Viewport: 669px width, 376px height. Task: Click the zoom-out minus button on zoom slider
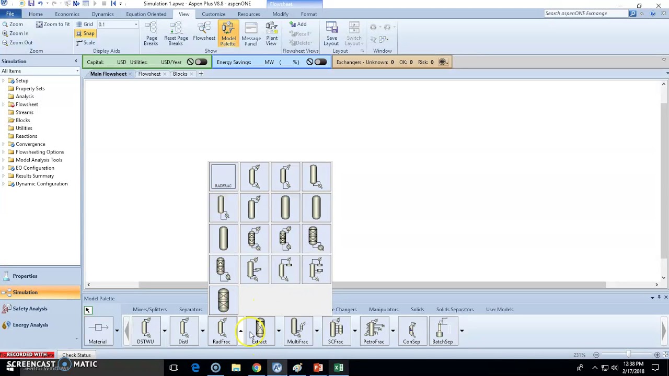(596, 355)
